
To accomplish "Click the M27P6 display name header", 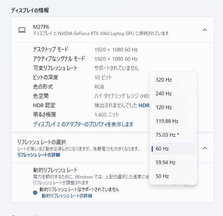I will [41, 27].
